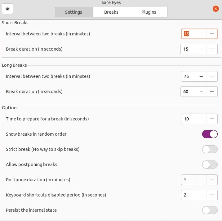
Task: Decrease long break duration in seconds
Action: point(201,92)
